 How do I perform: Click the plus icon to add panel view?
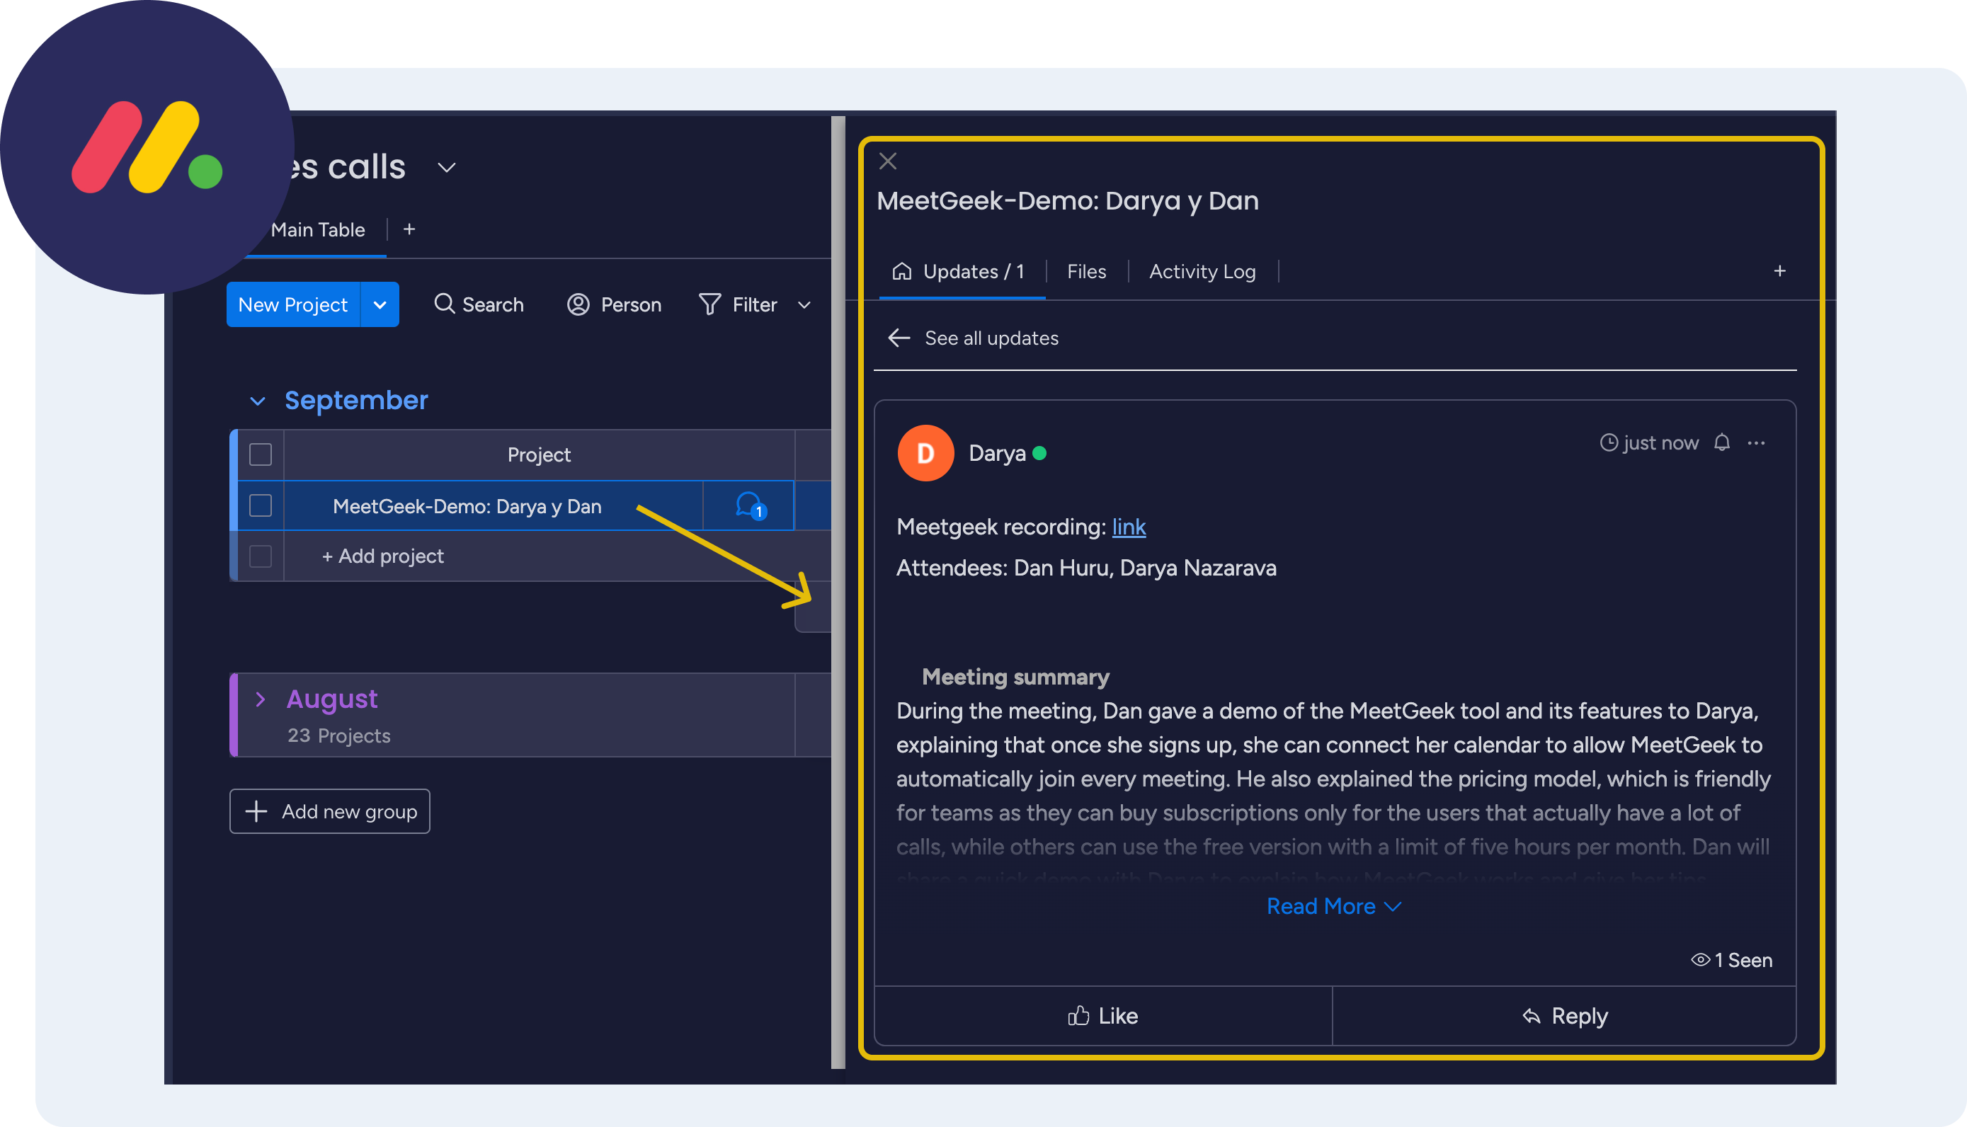[1779, 271]
